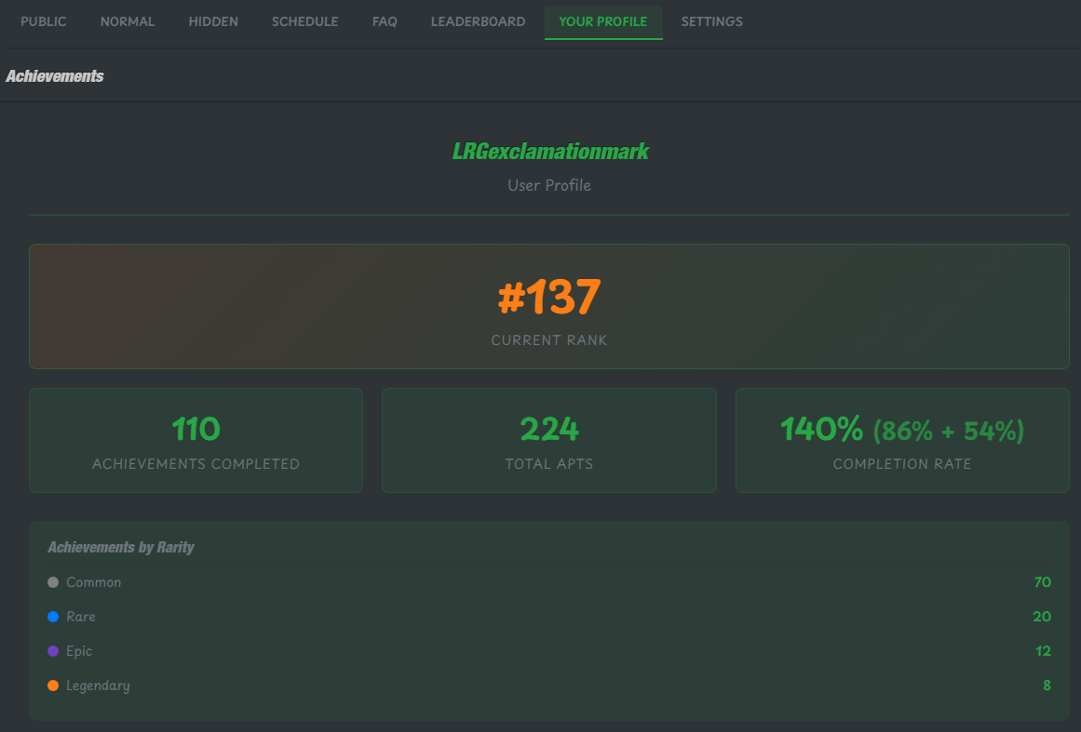Click the blue Rare rarity dot

pyautogui.click(x=53, y=617)
